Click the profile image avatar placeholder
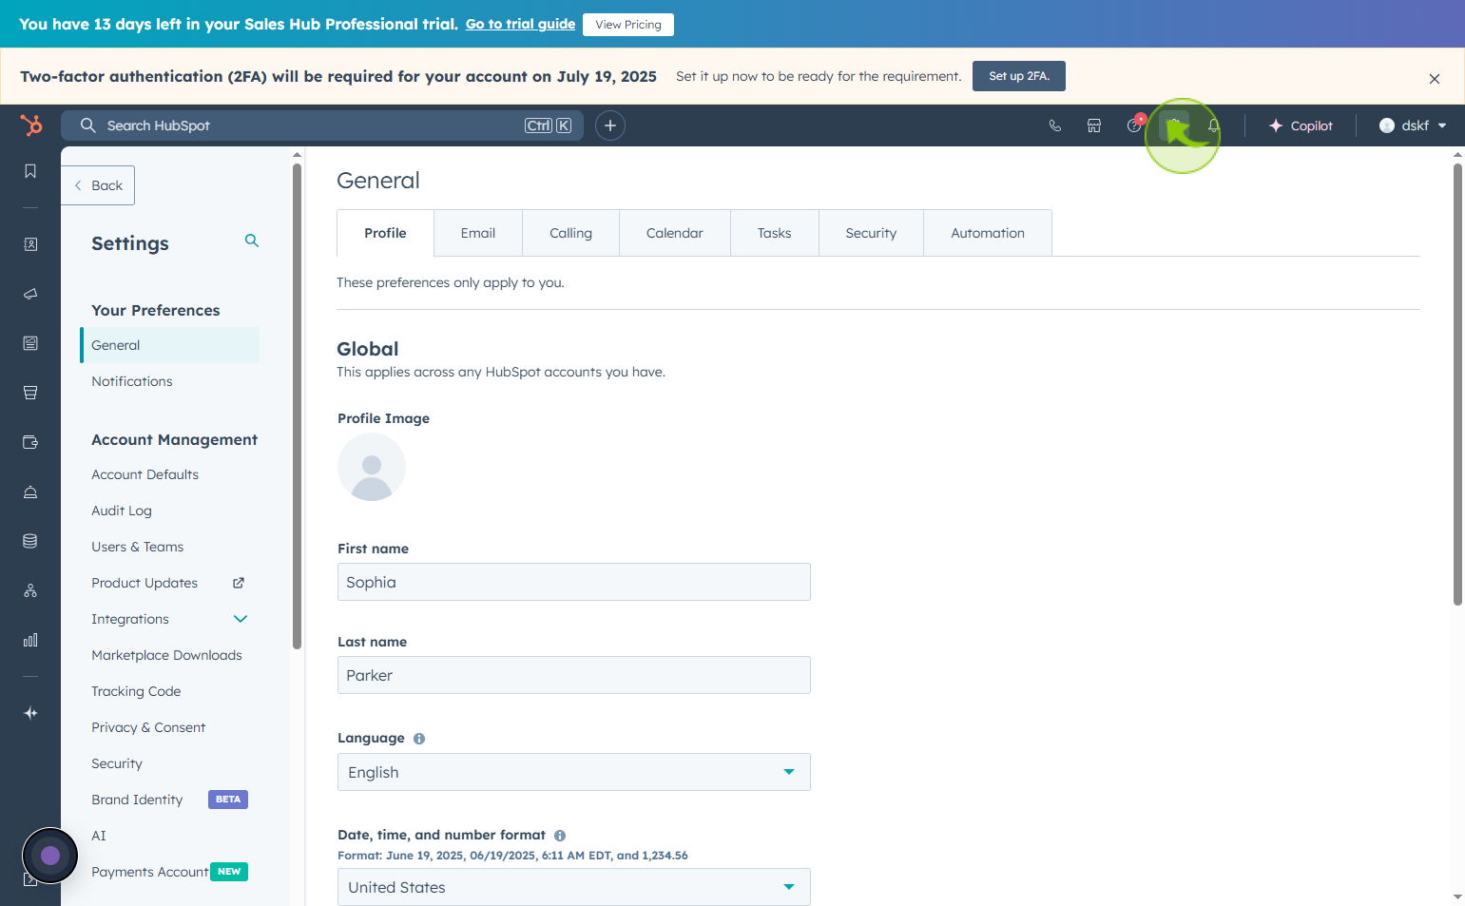Screen dimensions: 1465x906 pos(372,467)
